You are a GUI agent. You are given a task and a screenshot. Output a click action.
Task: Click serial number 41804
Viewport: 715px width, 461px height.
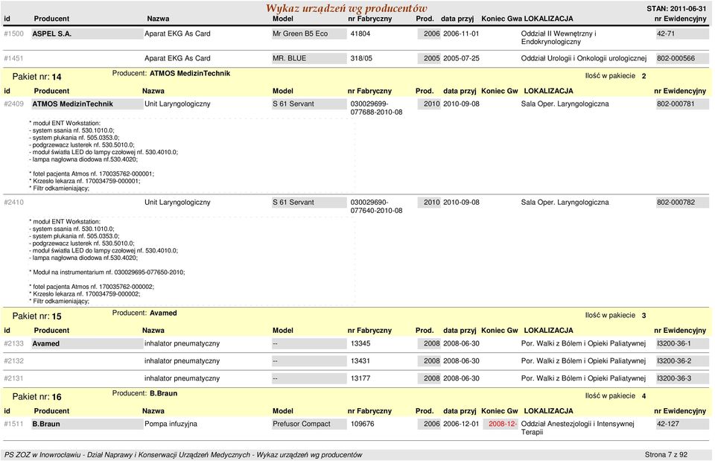(x=360, y=34)
